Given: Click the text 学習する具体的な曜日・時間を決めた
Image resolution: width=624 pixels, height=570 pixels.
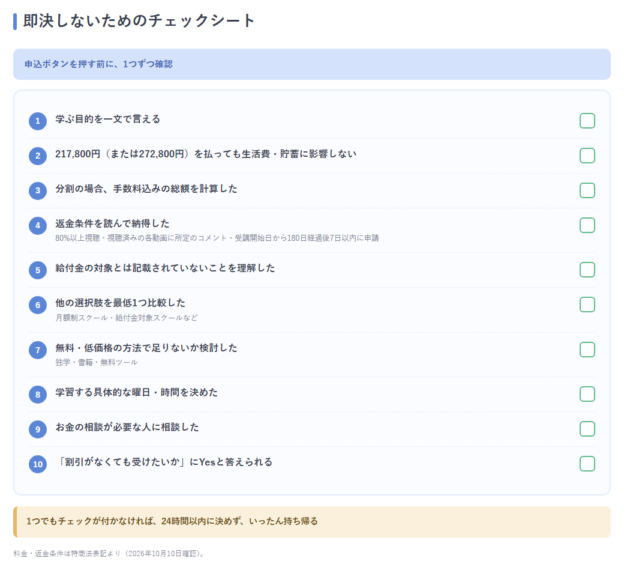Looking at the screenshot, I should click(136, 392).
